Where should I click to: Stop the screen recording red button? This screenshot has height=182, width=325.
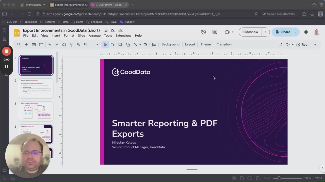pos(6,51)
